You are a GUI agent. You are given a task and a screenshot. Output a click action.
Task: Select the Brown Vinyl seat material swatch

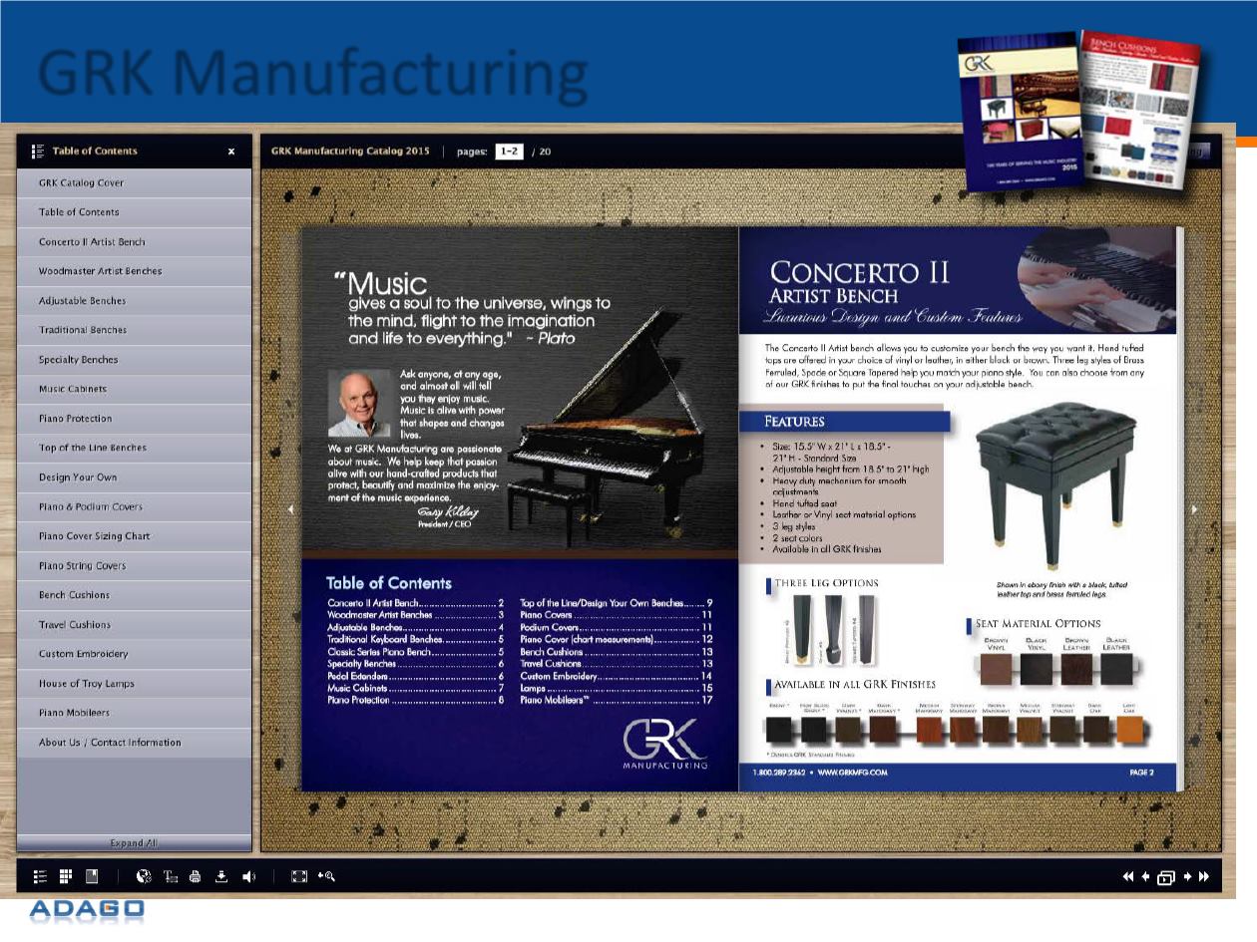coord(996,670)
